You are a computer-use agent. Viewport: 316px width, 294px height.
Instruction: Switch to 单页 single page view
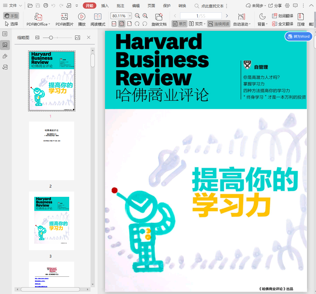179,24
